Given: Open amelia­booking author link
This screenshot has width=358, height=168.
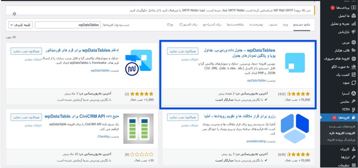Looking at the screenshot, I should point(256,141).
